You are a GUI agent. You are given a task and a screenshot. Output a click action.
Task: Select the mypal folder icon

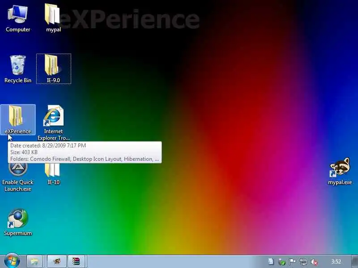click(x=53, y=18)
